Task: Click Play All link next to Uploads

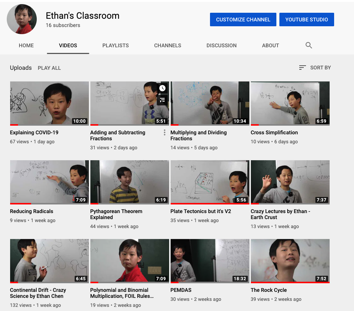Action: (x=49, y=68)
